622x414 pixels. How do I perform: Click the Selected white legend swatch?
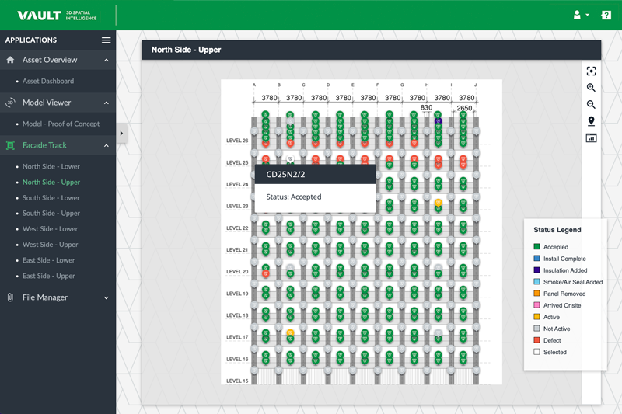coord(536,352)
